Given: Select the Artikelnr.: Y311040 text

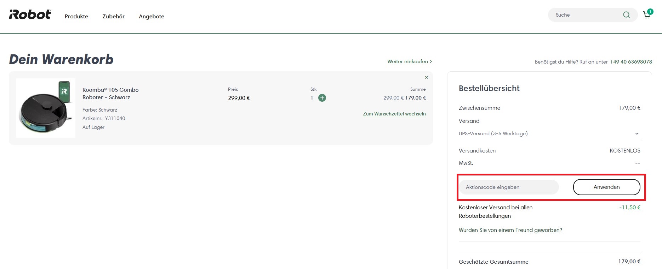Looking at the screenshot, I should click(x=104, y=118).
